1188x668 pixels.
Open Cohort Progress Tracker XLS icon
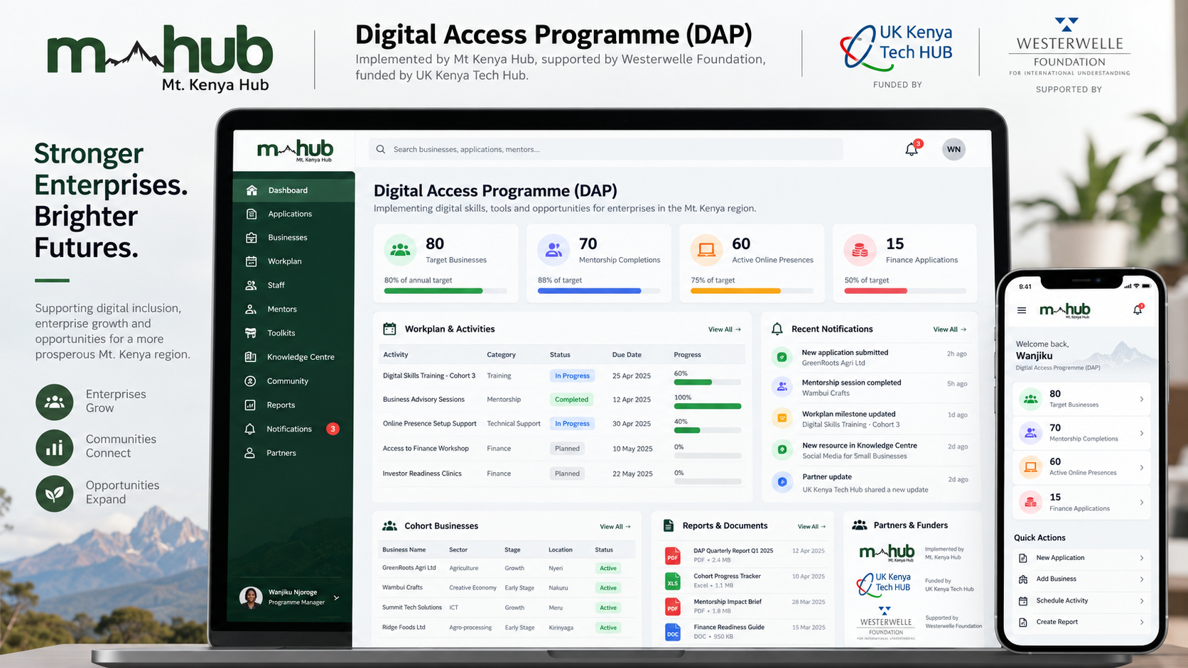[x=673, y=581]
